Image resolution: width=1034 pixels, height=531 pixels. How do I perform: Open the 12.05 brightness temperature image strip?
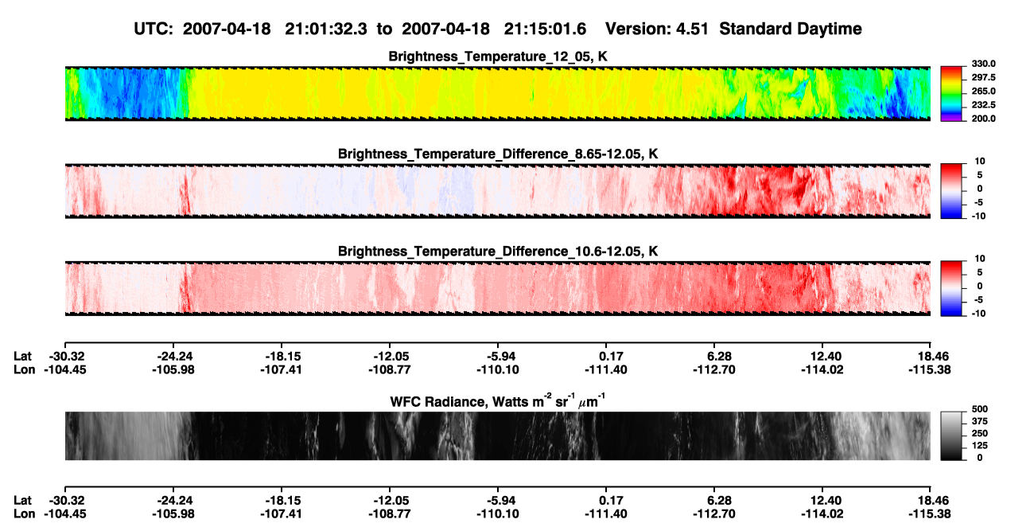tap(497, 93)
